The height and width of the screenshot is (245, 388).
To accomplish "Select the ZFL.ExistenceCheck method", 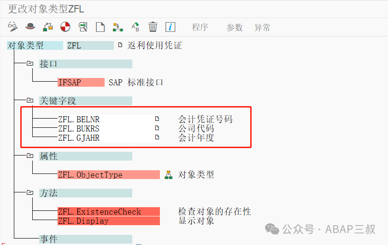I will 109,212.
